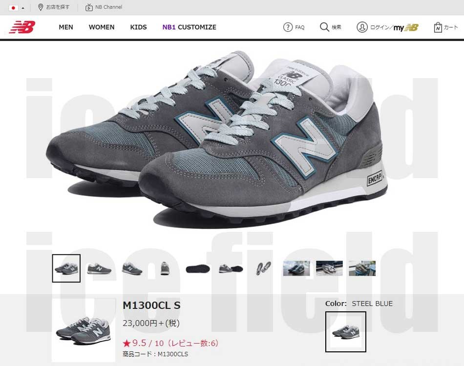Click the New Balance logo

tap(22, 27)
